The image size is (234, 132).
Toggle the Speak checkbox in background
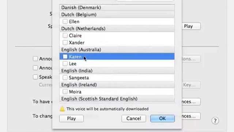[35, 77]
